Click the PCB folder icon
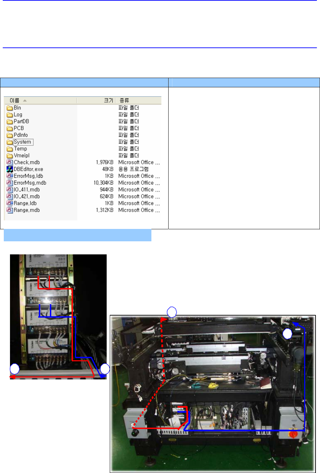This screenshot has height=473, width=320. (10, 128)
